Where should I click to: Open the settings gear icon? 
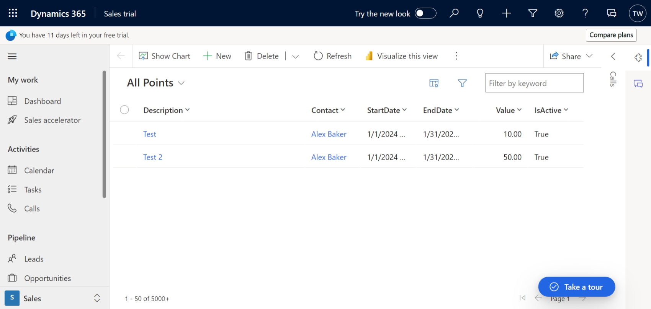pos(559,13)
